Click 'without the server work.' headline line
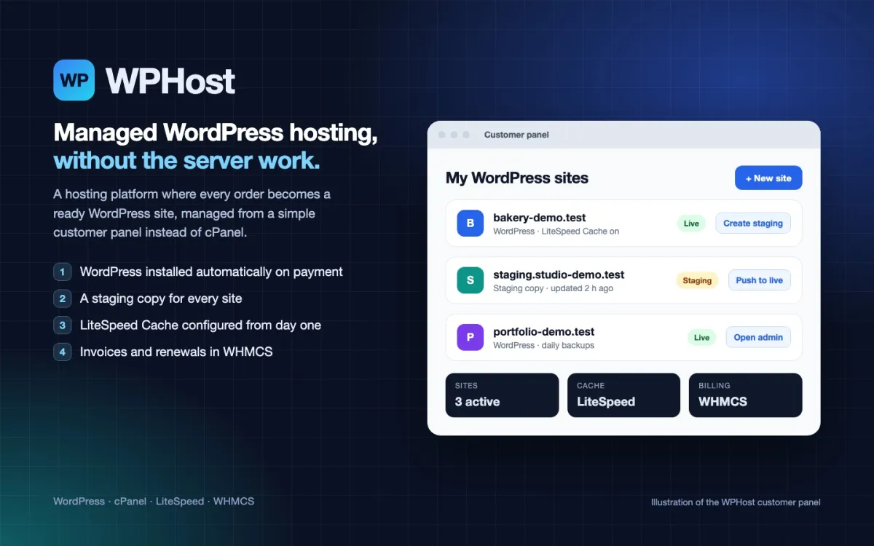874x546 pixels. [186, 160]
